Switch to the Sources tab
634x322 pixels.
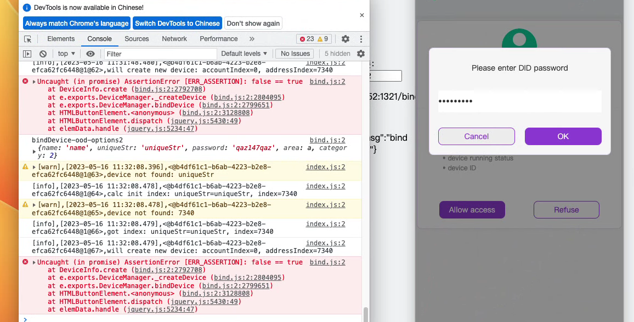(136, 39)
